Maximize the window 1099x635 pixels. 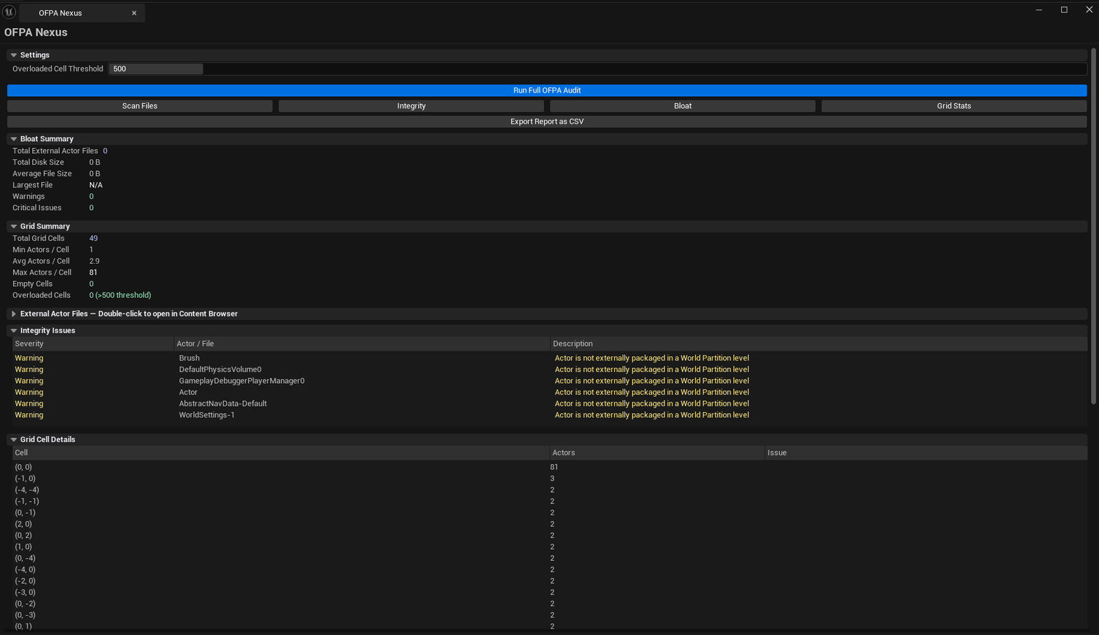tap(1064, 10)
